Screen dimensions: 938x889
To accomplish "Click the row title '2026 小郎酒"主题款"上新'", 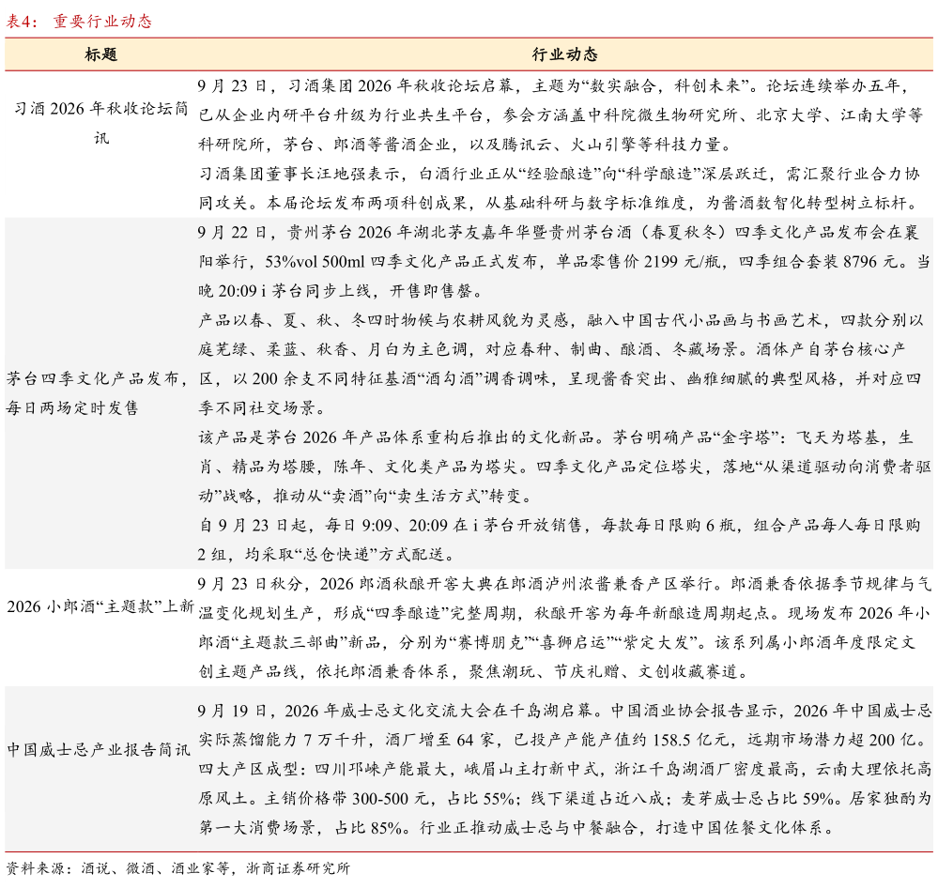I will (x=100, y=606).
